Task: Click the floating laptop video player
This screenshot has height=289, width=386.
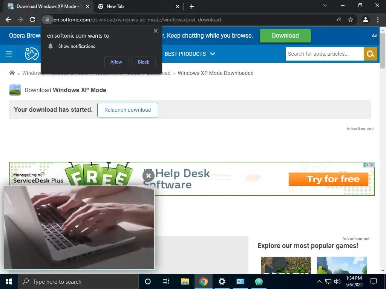Action: click(x=79, y=228)
